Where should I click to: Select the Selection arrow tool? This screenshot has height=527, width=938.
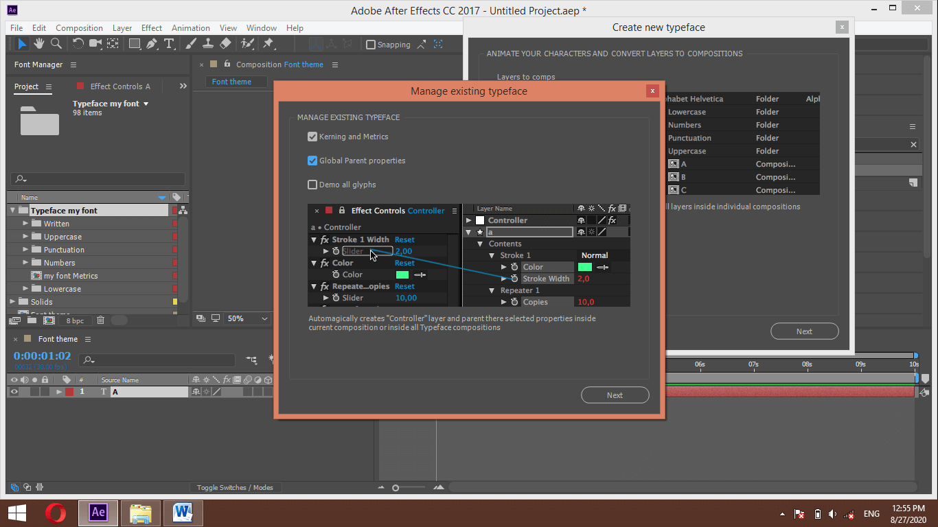[22, 44]
